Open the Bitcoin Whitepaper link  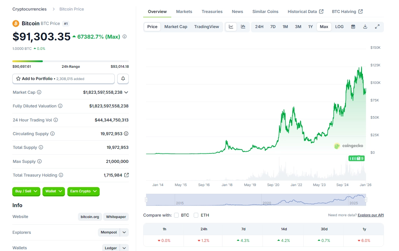coord(116,217)
